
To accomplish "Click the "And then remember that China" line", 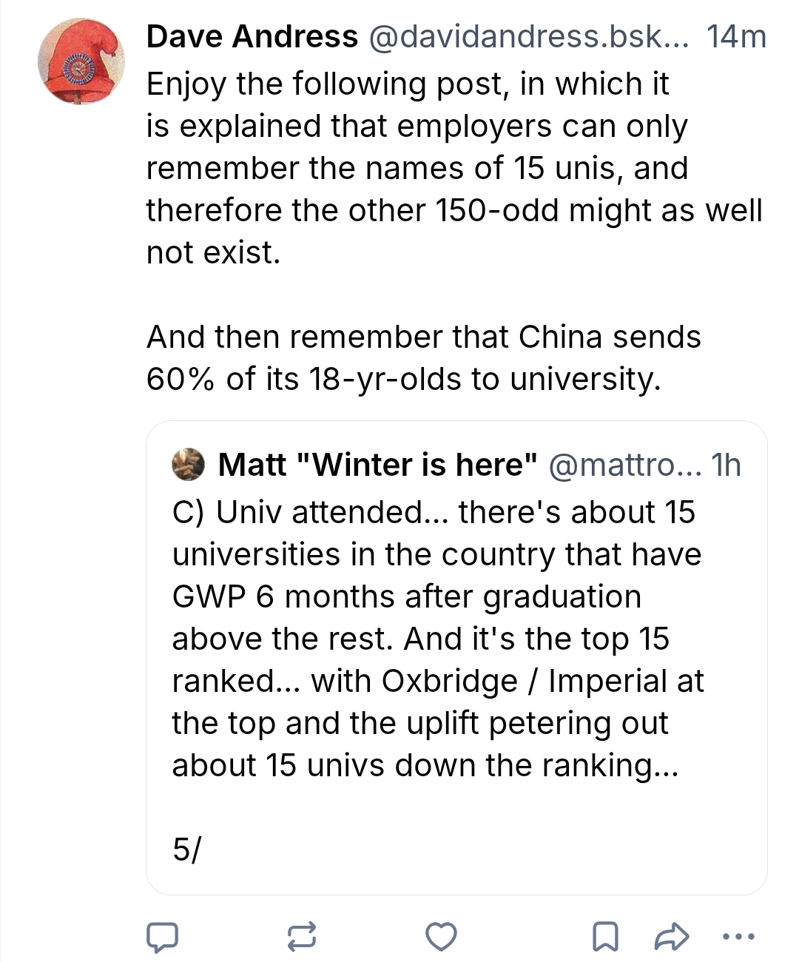I will coord(423,337).
